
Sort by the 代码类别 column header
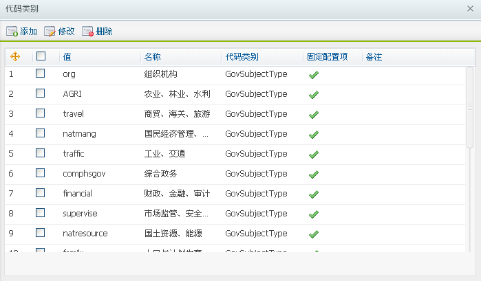click(242, 56)
